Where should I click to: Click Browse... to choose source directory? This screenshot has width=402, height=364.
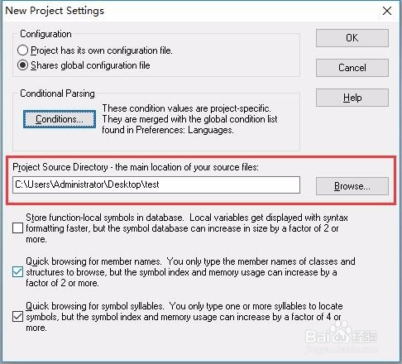pos(352,186)
